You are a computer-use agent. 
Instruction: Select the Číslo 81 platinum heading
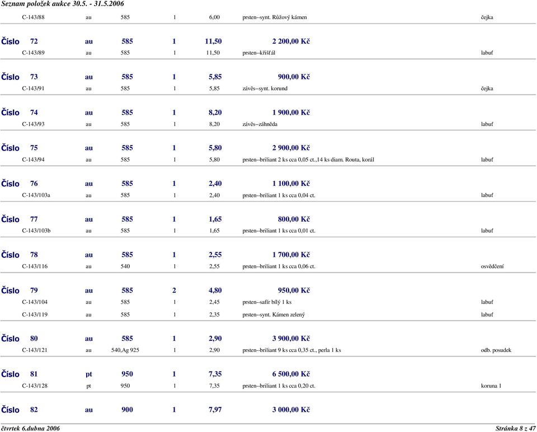[20, 374]
